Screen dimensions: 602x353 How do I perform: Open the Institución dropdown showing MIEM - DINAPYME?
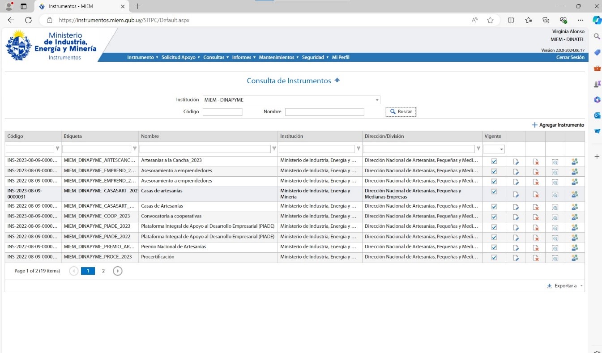[x=291, y=100]
